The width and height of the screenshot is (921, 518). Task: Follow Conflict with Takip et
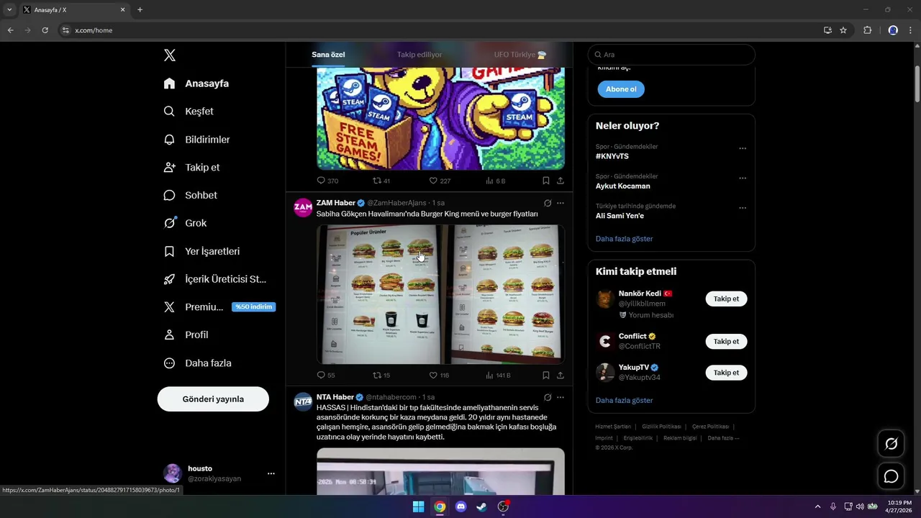[x=726, y=342]
